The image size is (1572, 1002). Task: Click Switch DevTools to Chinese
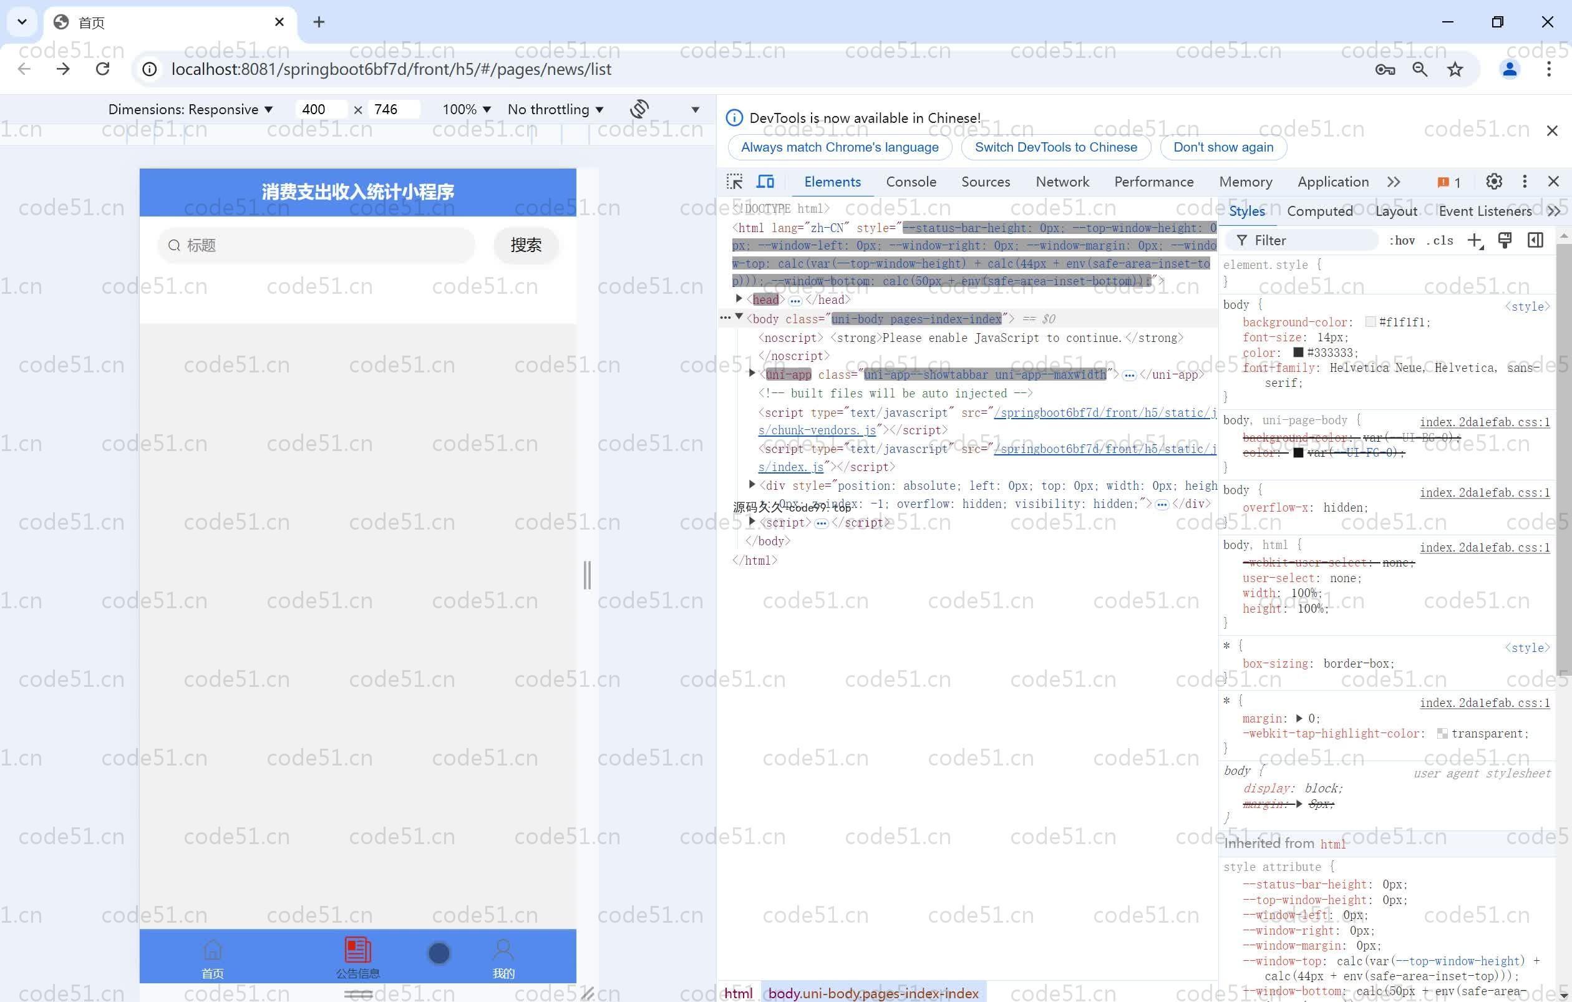[x=1055, y=147]
